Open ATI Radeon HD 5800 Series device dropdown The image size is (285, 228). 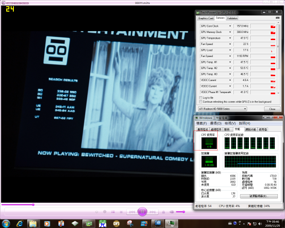[x=223, y=109]
